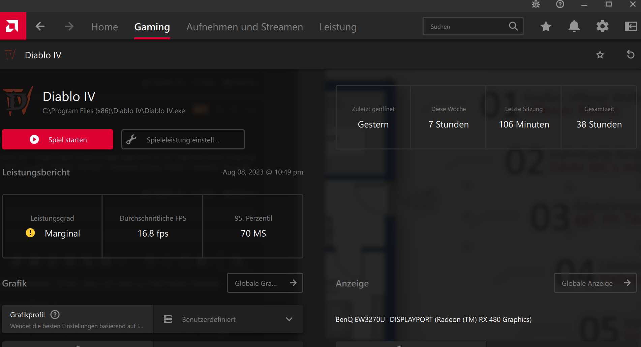Close the AMD Software window
This screenshot has height=347, width=641.
[x=633, y=4]
